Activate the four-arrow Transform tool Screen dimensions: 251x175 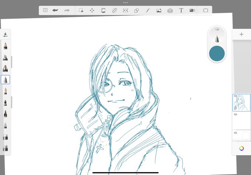(92, 10)
